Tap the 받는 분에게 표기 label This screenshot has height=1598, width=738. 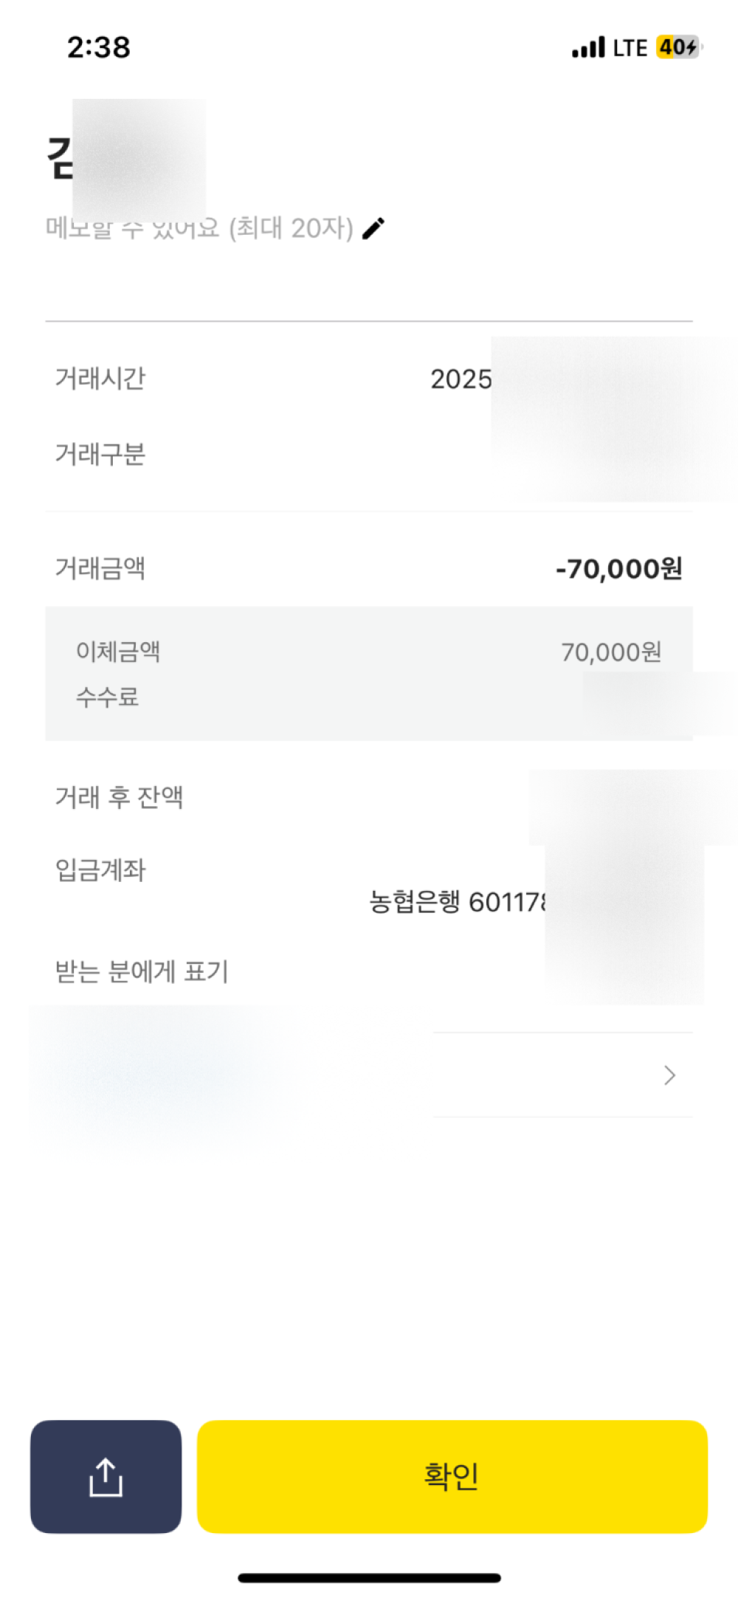(142, 971)
